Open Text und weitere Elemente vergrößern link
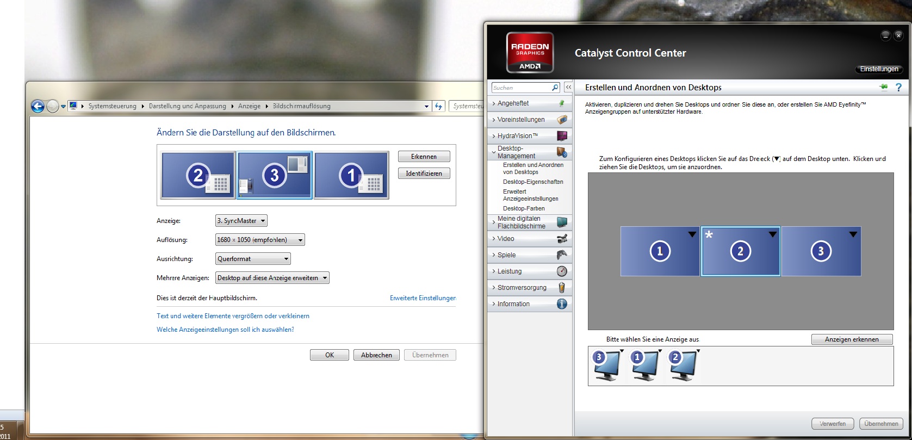The width and height of the screenshot is (912, 440). (x=233, y=316)
